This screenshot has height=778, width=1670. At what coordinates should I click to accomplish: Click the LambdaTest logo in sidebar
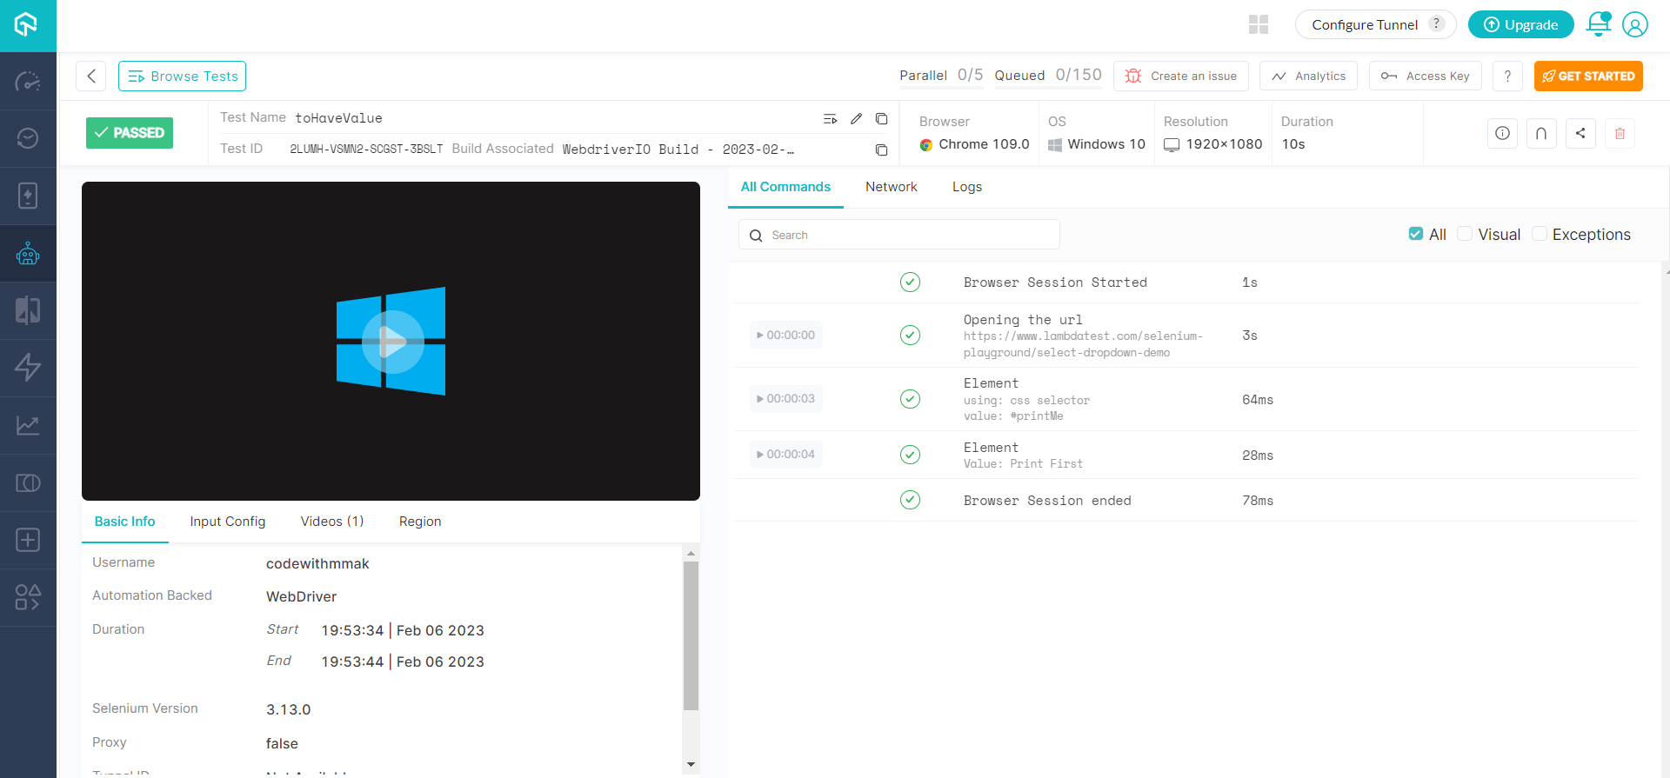[27, 24]
